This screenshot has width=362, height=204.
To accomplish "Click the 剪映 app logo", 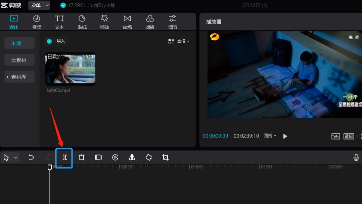I will point(11,5).
